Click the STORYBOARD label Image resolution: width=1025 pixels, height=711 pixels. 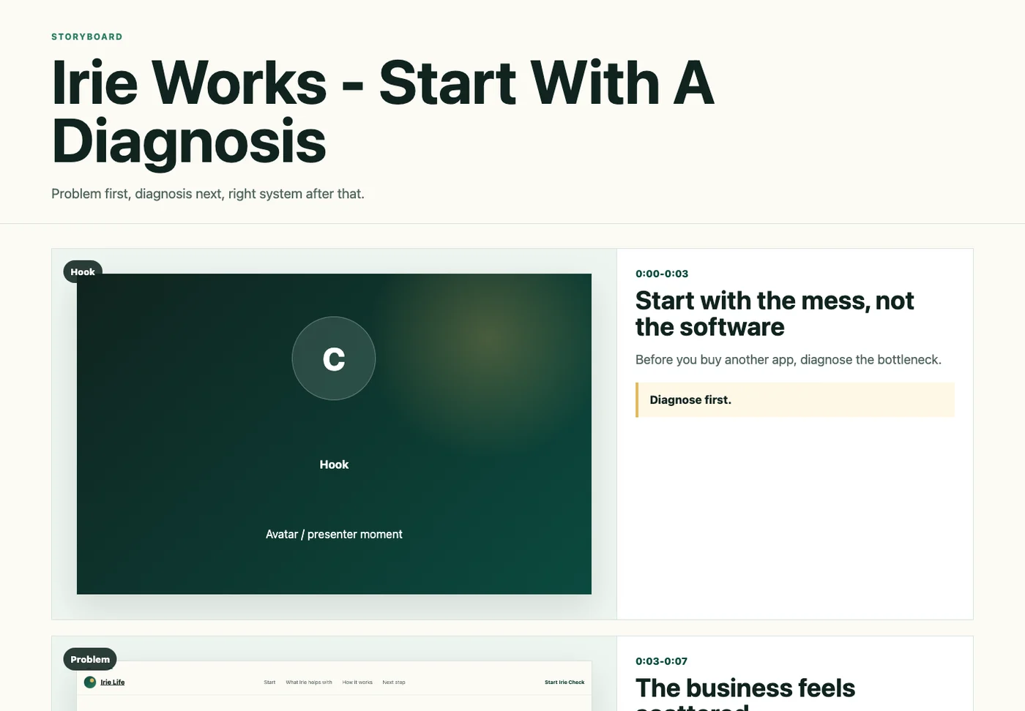[87, 37]
